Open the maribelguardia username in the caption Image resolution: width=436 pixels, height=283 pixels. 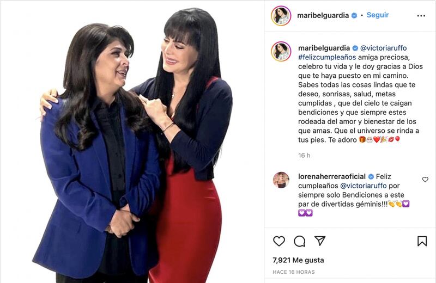324,48
